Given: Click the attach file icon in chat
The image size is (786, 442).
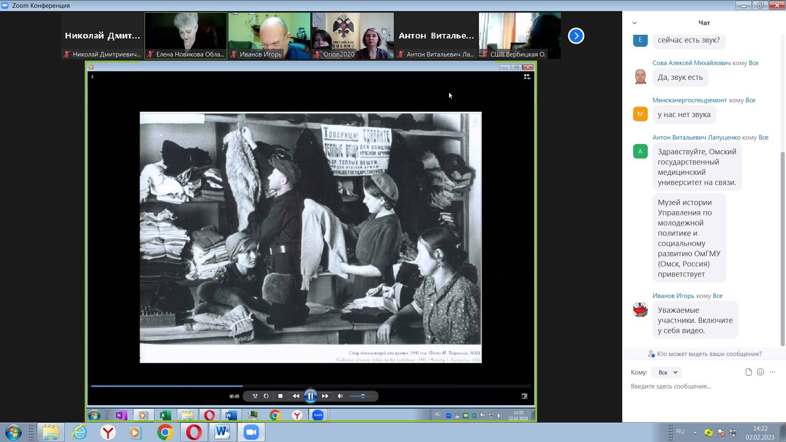Looking at the screenshot, I should (748, 372).
